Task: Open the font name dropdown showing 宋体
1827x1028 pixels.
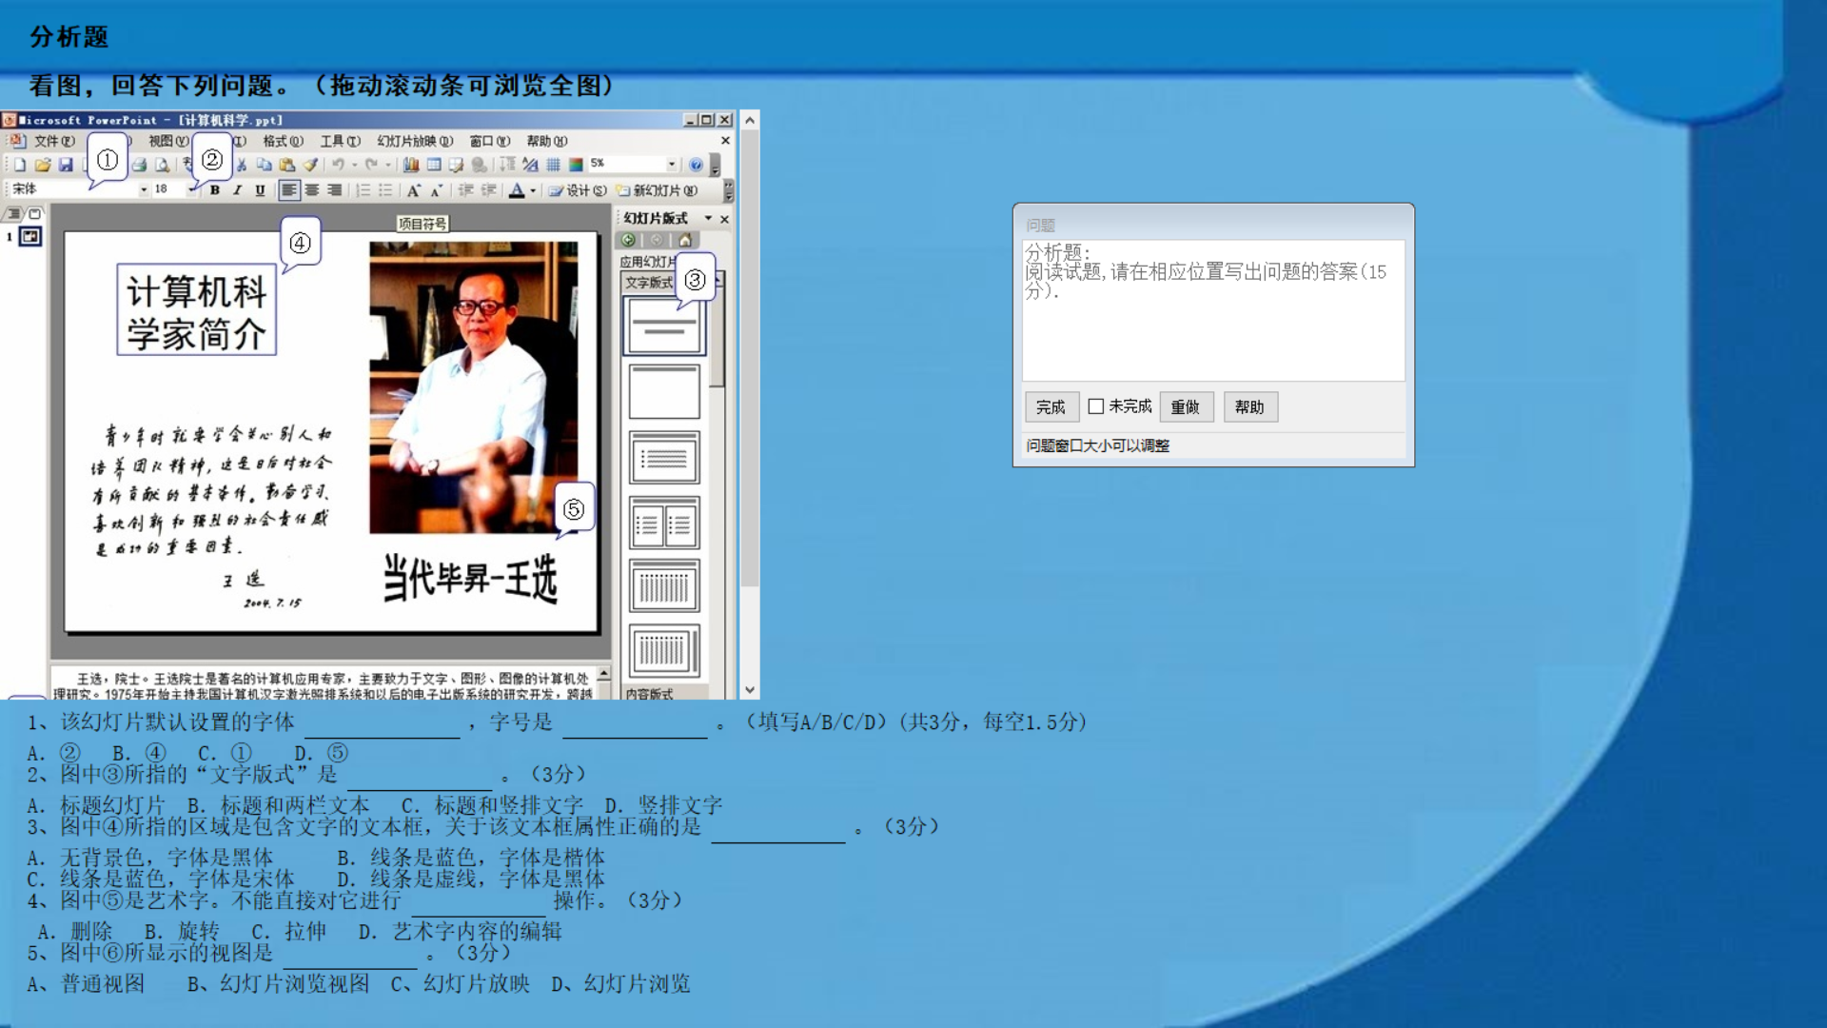Action: pyautogui.click(x=144, y=190)
